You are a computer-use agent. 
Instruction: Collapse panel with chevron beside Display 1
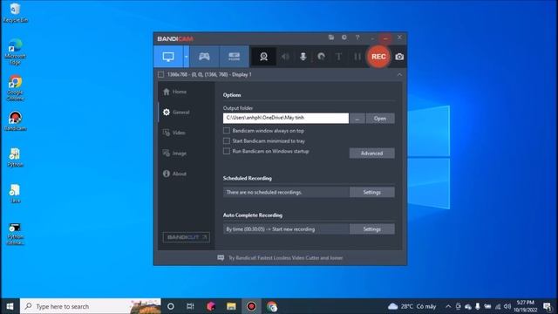point(399,74)
